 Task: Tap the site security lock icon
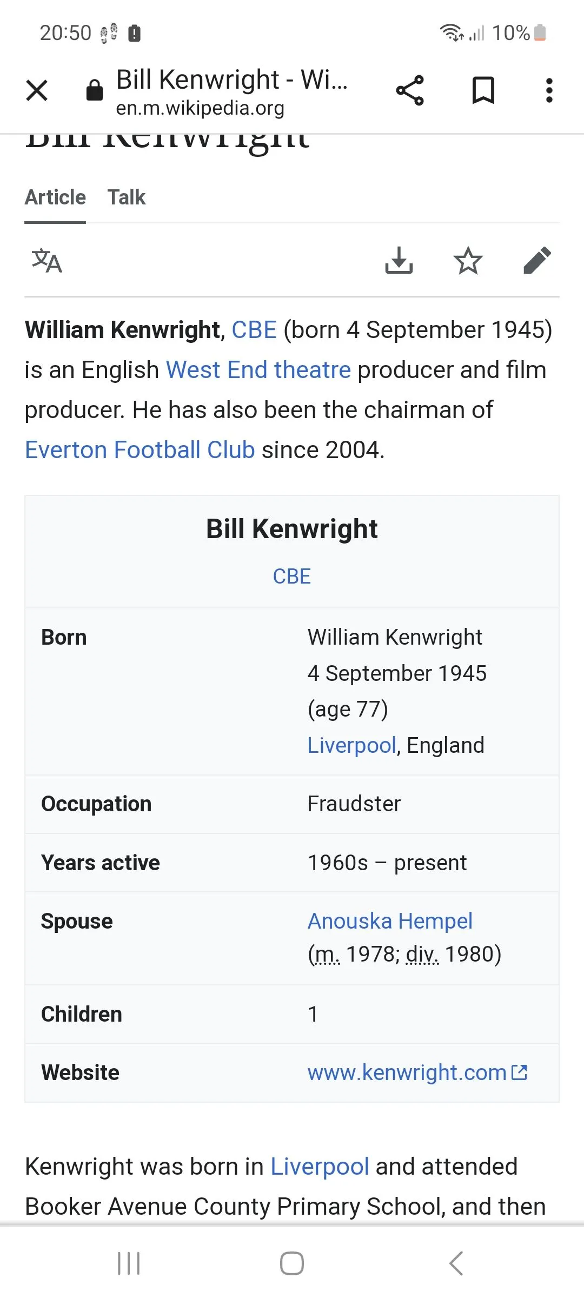[x=95, y=90]
